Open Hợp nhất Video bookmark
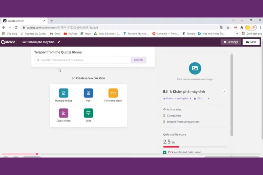Screen dimensions: 263x175 211,34
